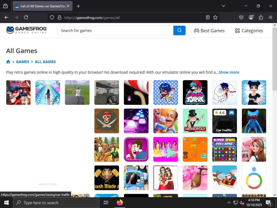Click Firefox icon on taskbar
This screenshot has height=208, width=277.
pyautogui.click(x=120, y=203)
